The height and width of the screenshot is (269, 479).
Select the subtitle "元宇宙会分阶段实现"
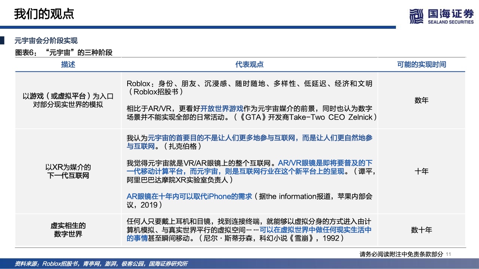(46, 41)
